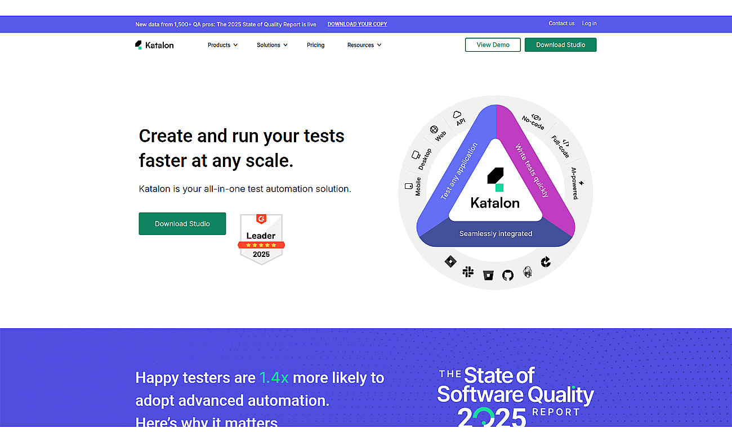Viewport: 732px width, 443px height.
Task: Expand the Resources dropdown menu
Action: pos(364,45)
